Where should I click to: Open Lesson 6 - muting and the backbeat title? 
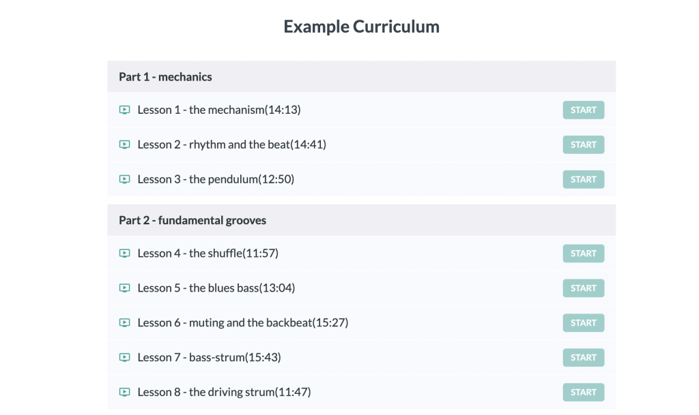(243, 323)
